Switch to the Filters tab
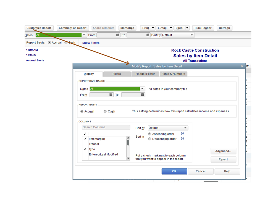The image size is (276, 207). (117, 74)
